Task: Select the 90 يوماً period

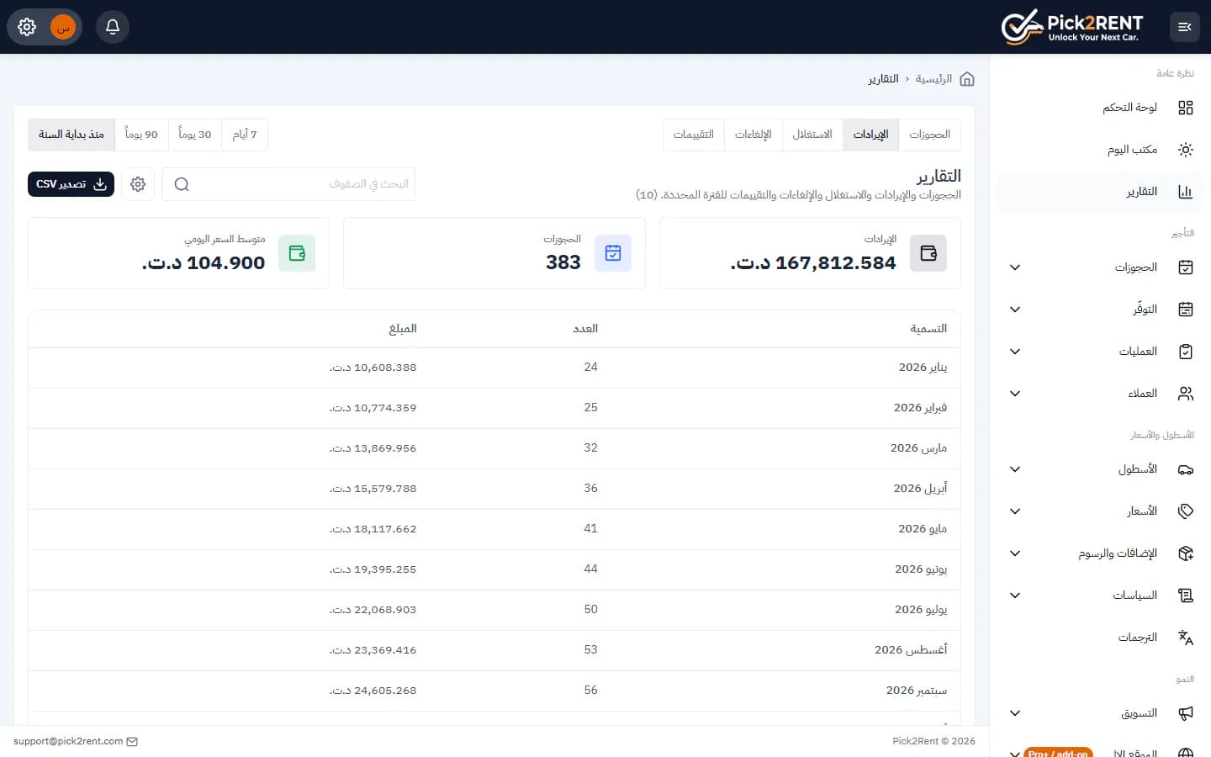Action: [141, 135]
